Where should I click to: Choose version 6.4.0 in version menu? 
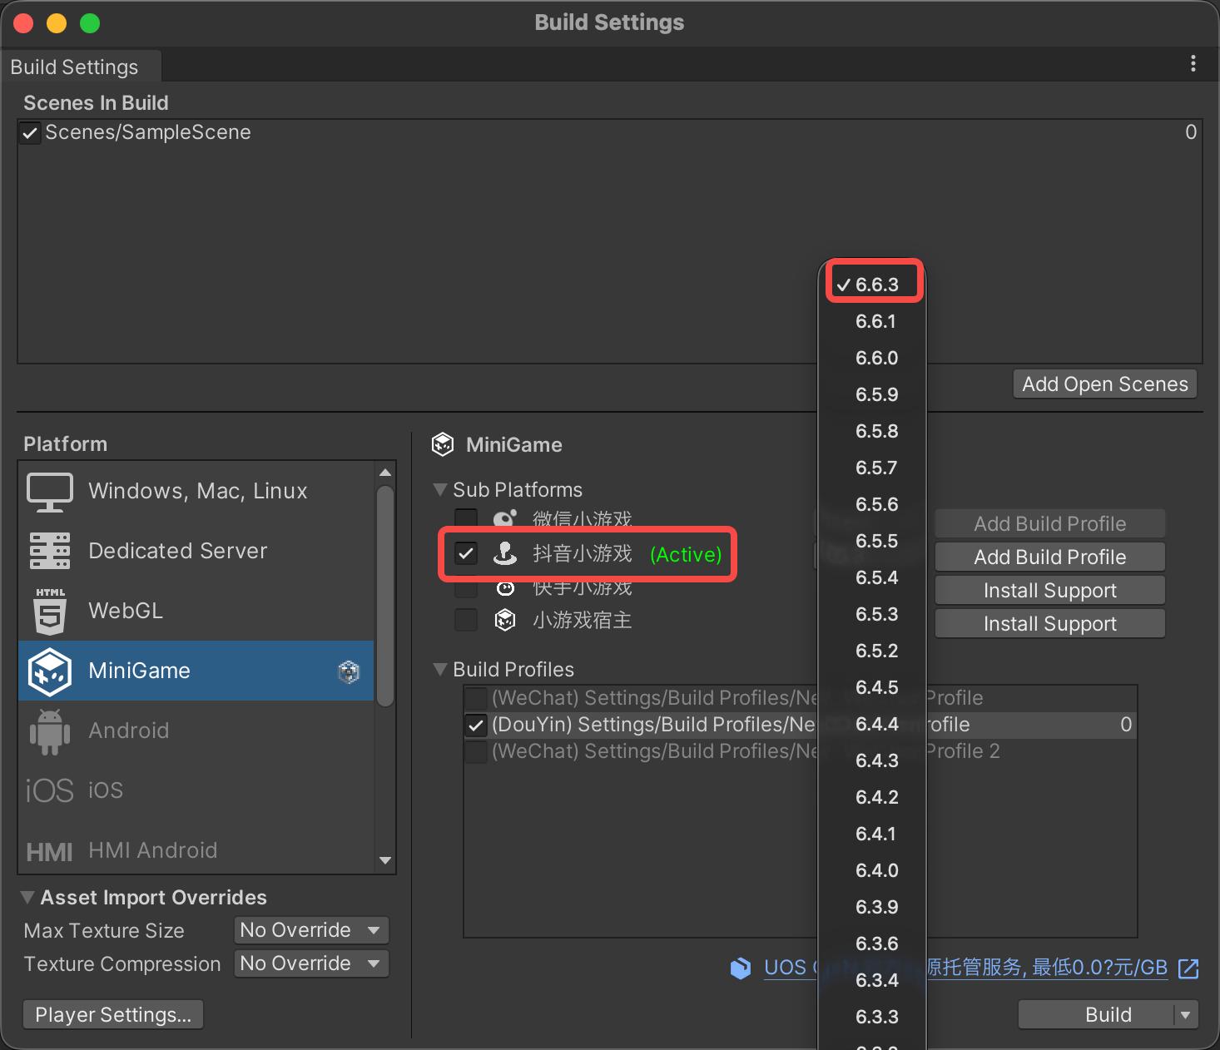pos(876,870)
